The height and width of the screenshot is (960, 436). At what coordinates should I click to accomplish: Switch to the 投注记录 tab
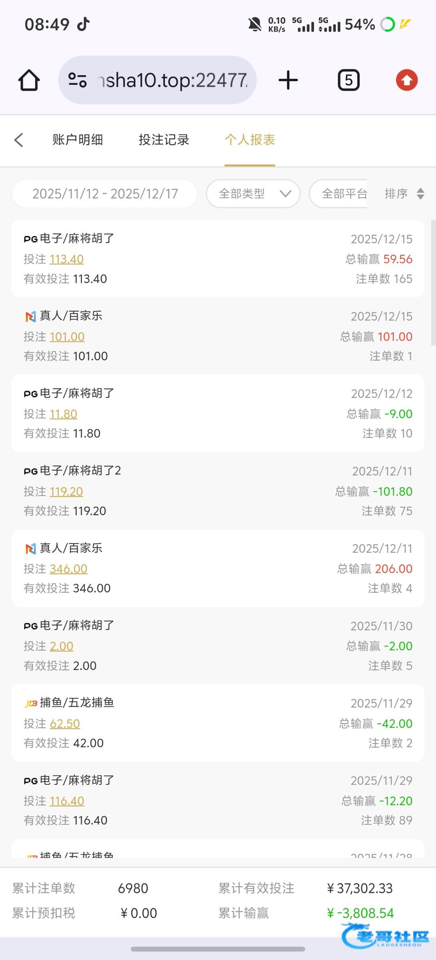click(x=164, y=140)
